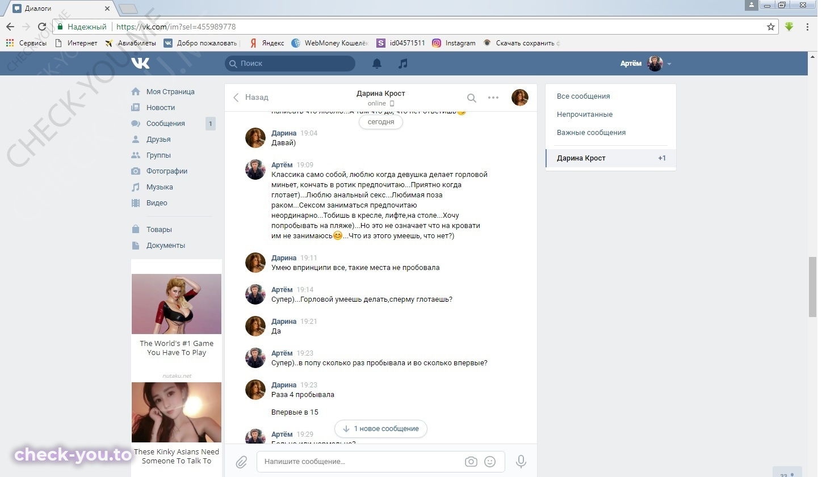The height and width of the screenshot is (477, 822).
Task: Select the message 'Раза 4 пробывала'
Action: [x=303, y=394]
